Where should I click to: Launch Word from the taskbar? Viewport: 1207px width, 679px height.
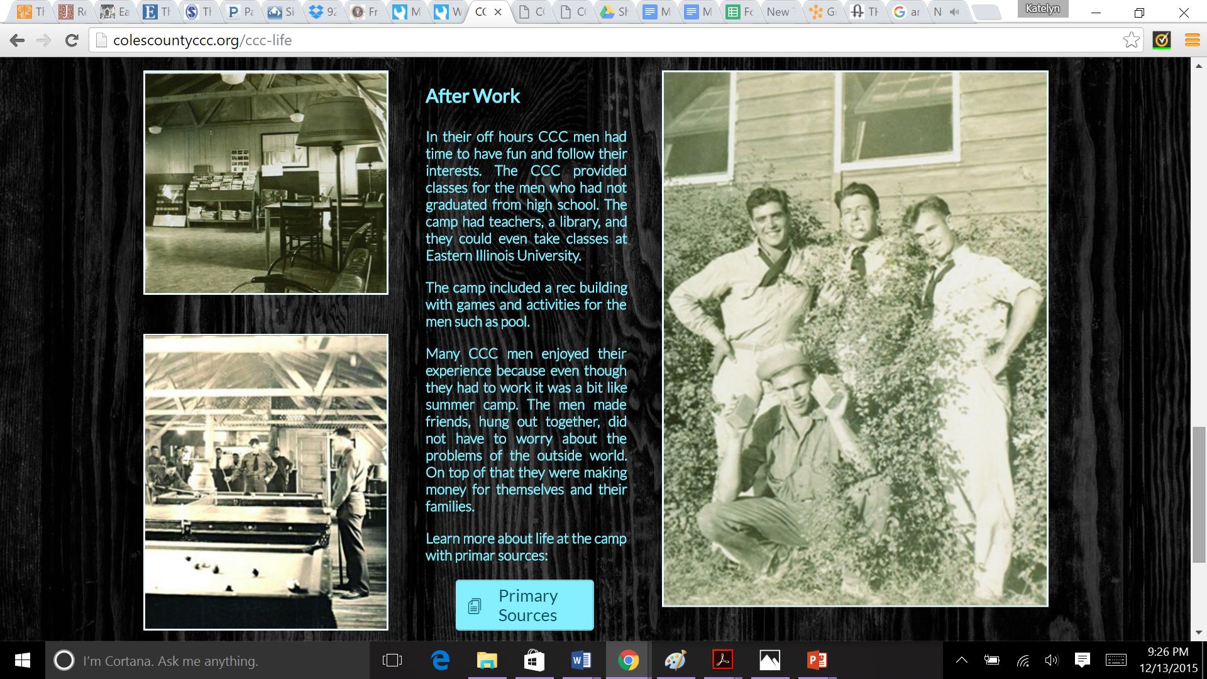(x=581, y=660)
